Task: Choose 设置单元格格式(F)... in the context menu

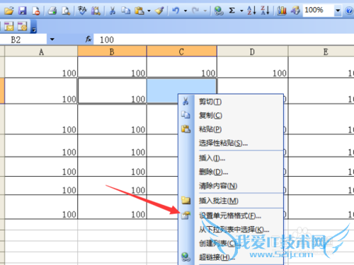Action: [232, 216]
